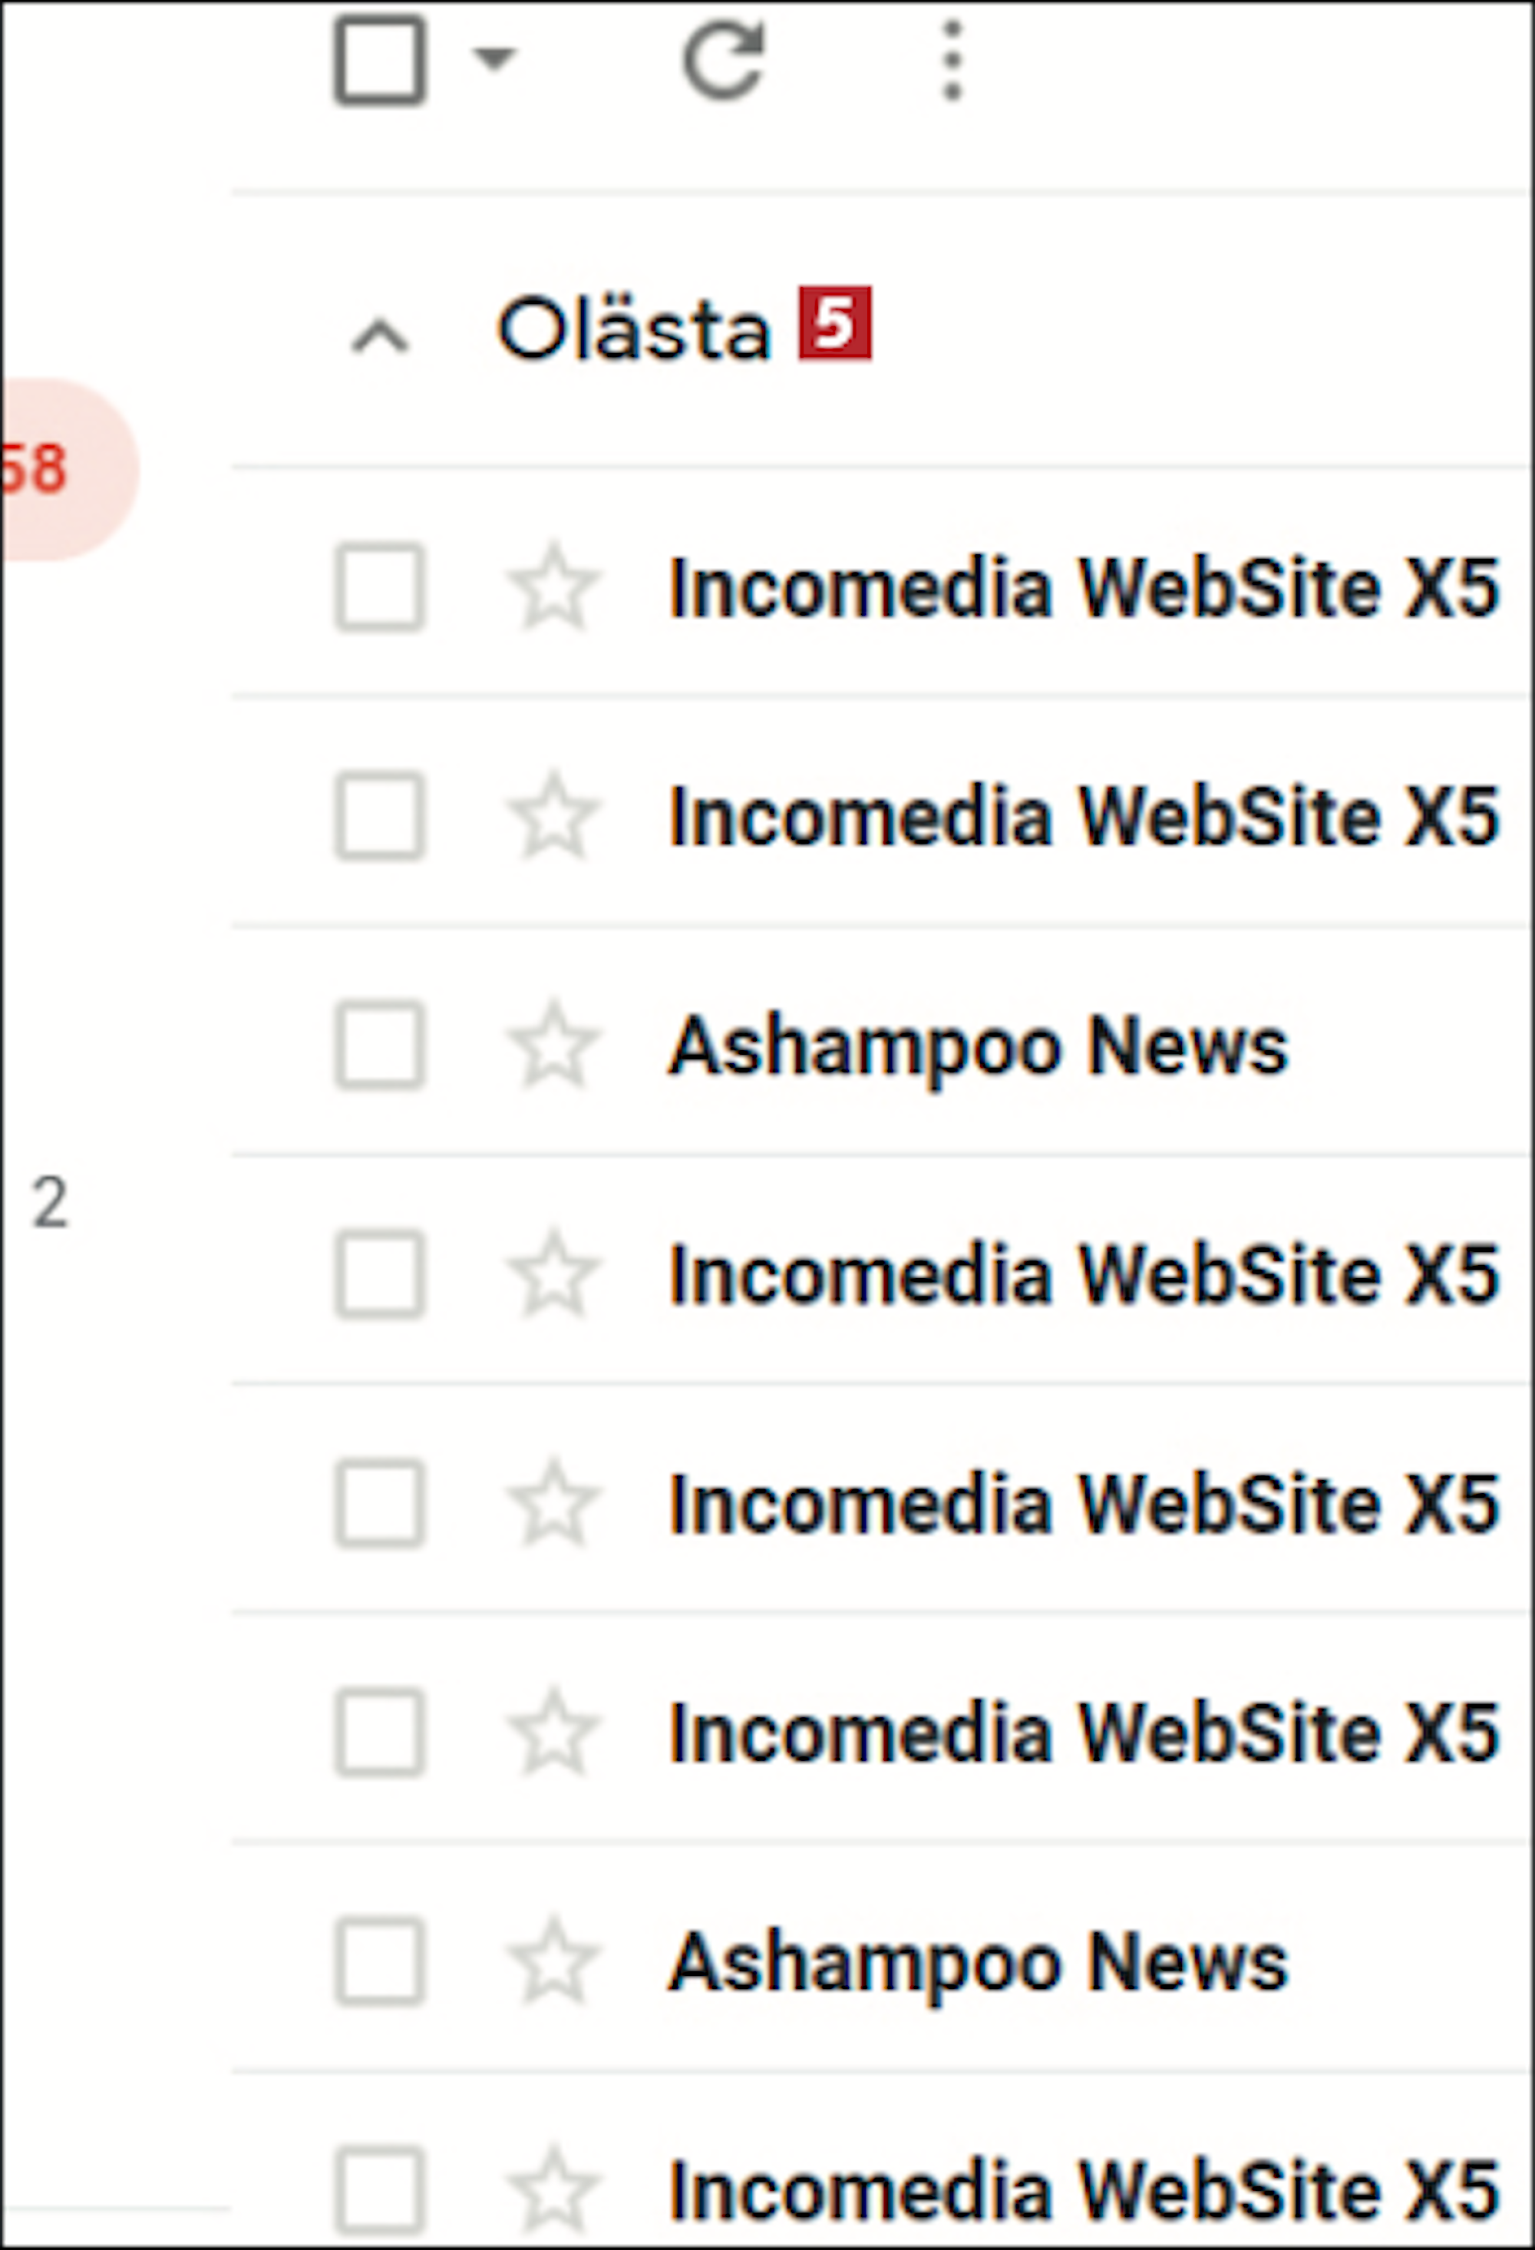
Task: Open the first Incomedia WebSite X5 email
Action: pos(1085,588)
